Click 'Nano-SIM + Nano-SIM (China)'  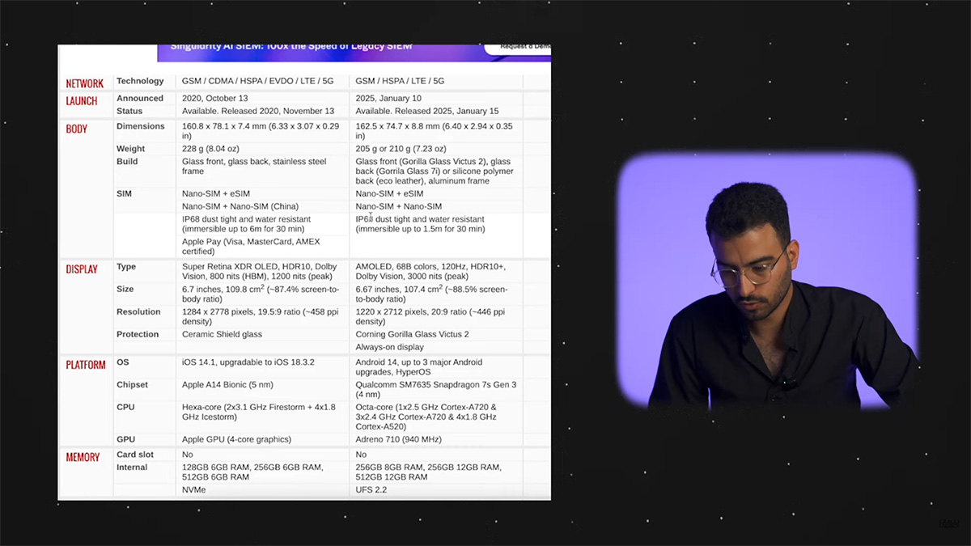click(x=240, y=206)
